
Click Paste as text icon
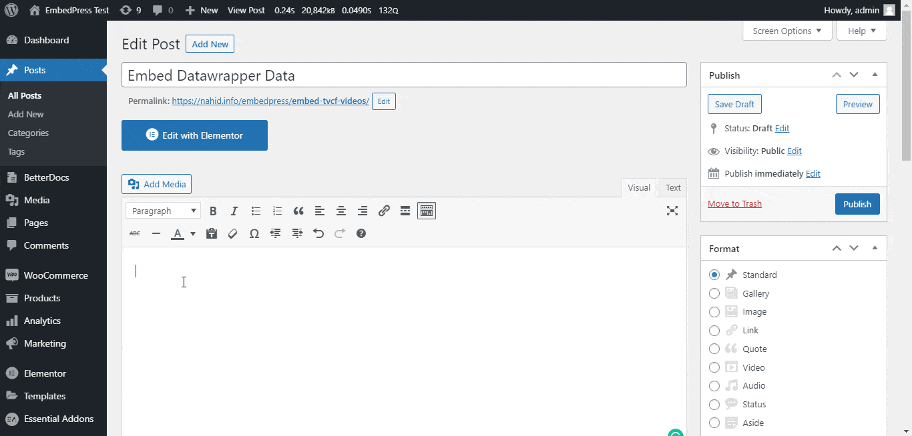(212, 233)
